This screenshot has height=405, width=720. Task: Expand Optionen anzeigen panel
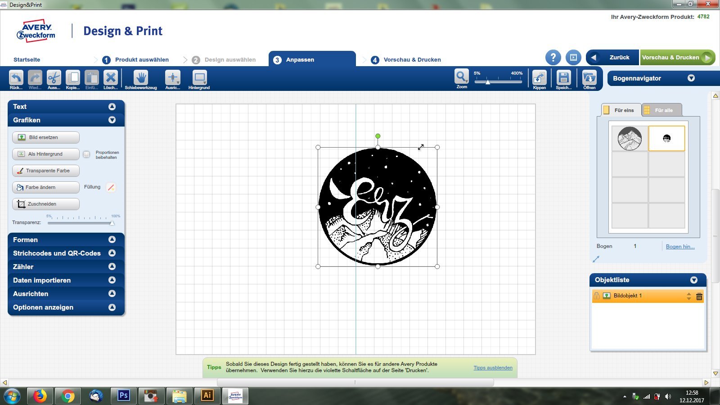tap(112, 307)
